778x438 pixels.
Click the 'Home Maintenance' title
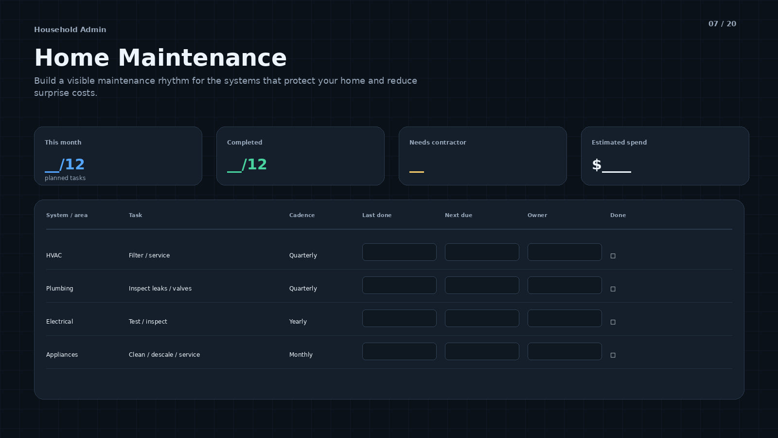click(160, 57)
